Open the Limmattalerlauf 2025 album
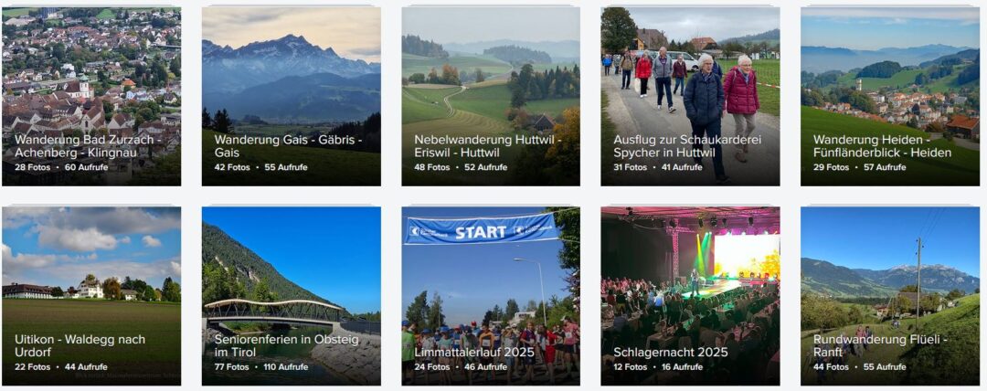Screen dimensions: 987x391 (x=491, y=296)
